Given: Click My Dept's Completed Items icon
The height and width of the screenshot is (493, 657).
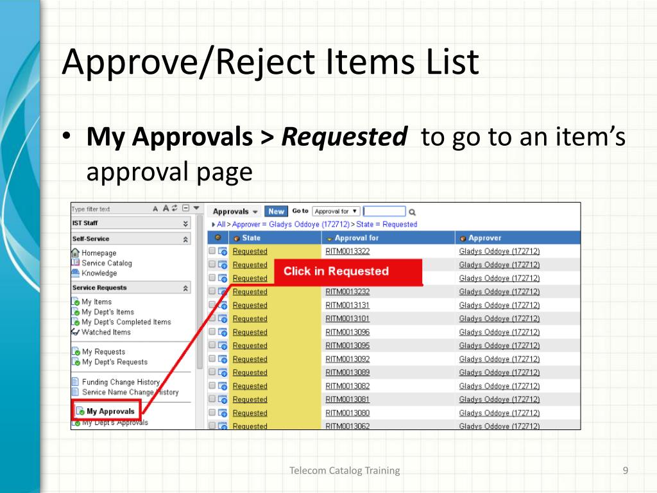Looking at the screenshot, I should pos(76,322).
